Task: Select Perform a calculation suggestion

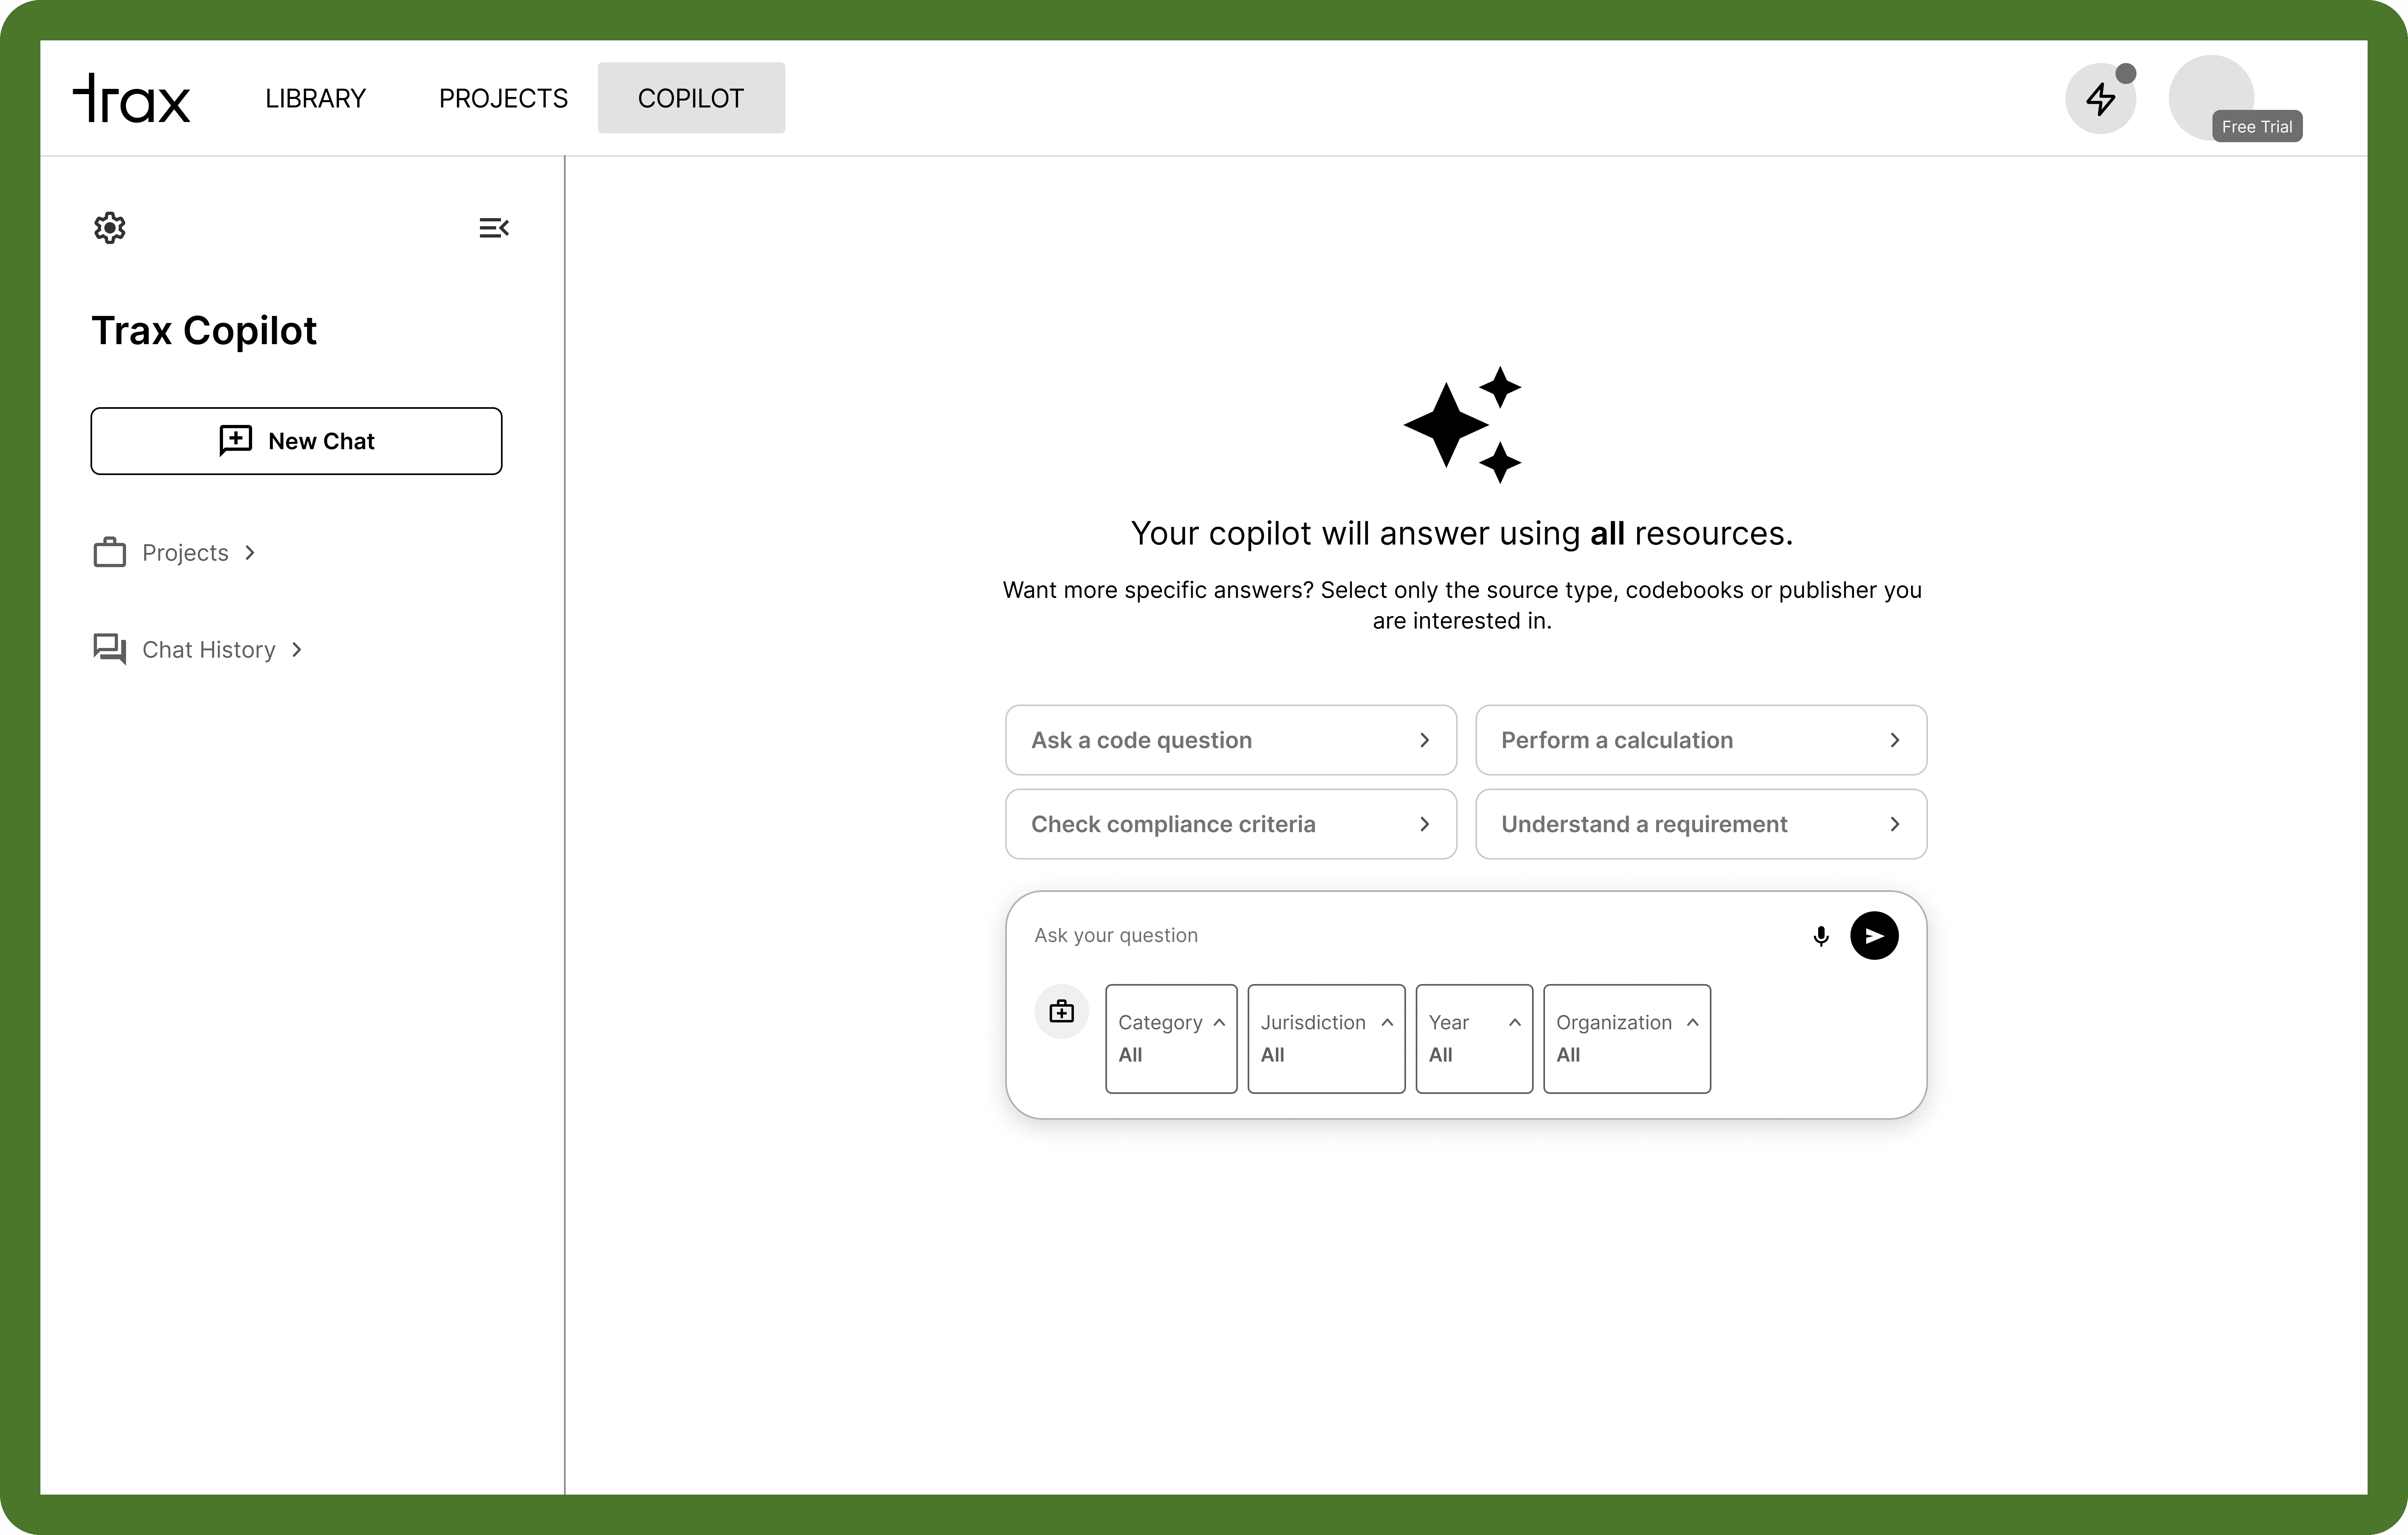Action: pyautogui.click(x=1700, y=740)
